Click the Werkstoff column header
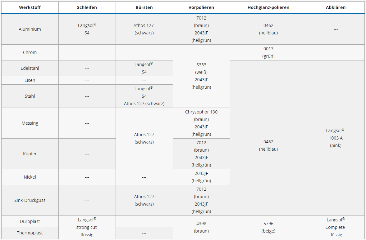366x240 pixels. pos(30,7)
